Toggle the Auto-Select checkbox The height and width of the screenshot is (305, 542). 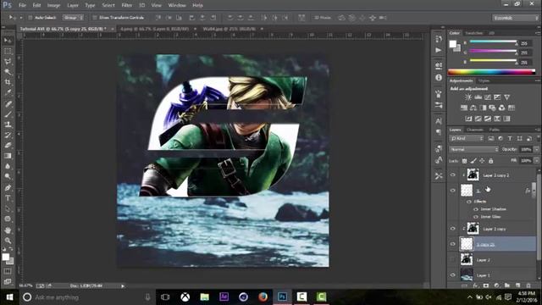pyautogui.click(x=30, y=17)
